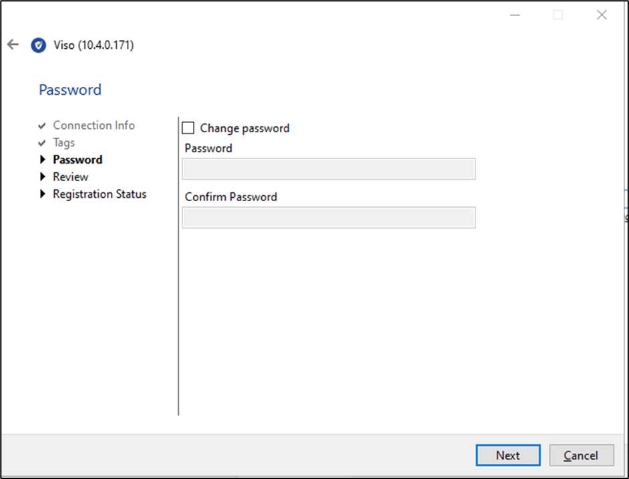Click the arrow marker beside Registration Status

click(x=43, y=194)
